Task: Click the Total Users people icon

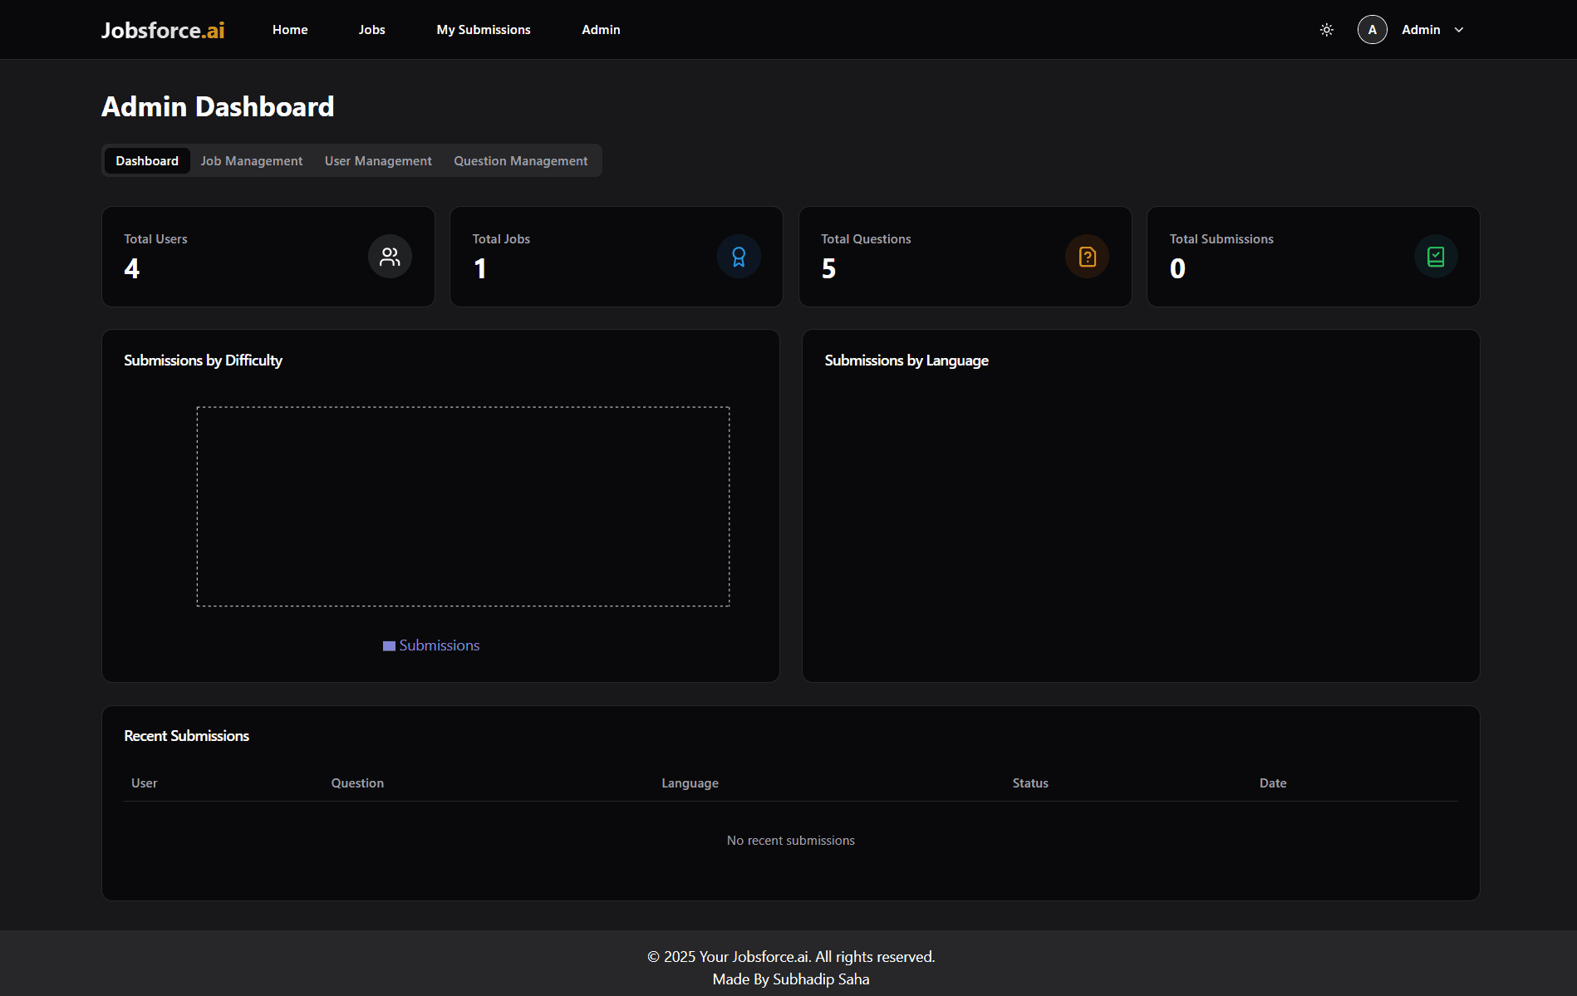Action: tap(390, 257)
